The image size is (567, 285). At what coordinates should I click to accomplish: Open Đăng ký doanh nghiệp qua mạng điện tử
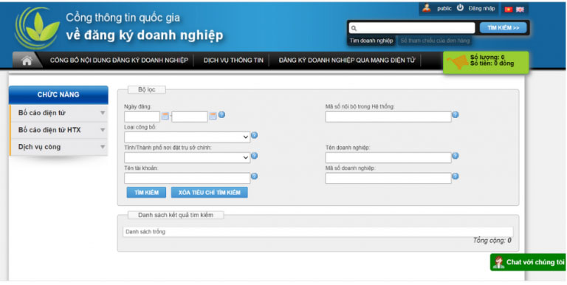tap(347, 61)
